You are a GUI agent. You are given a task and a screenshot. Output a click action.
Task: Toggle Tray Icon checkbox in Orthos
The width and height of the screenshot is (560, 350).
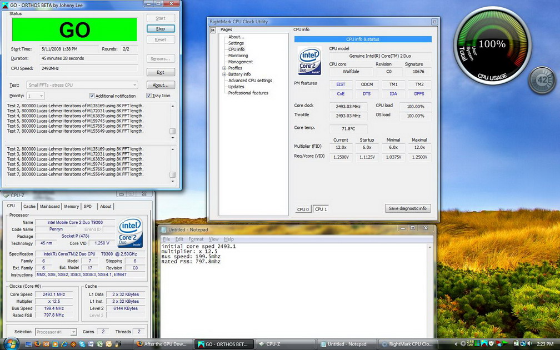click(x=149, y=96)
